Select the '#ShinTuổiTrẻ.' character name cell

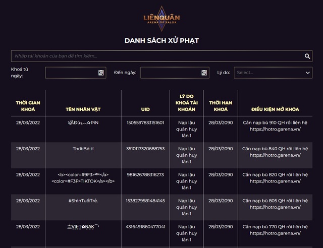pos(83,201)
